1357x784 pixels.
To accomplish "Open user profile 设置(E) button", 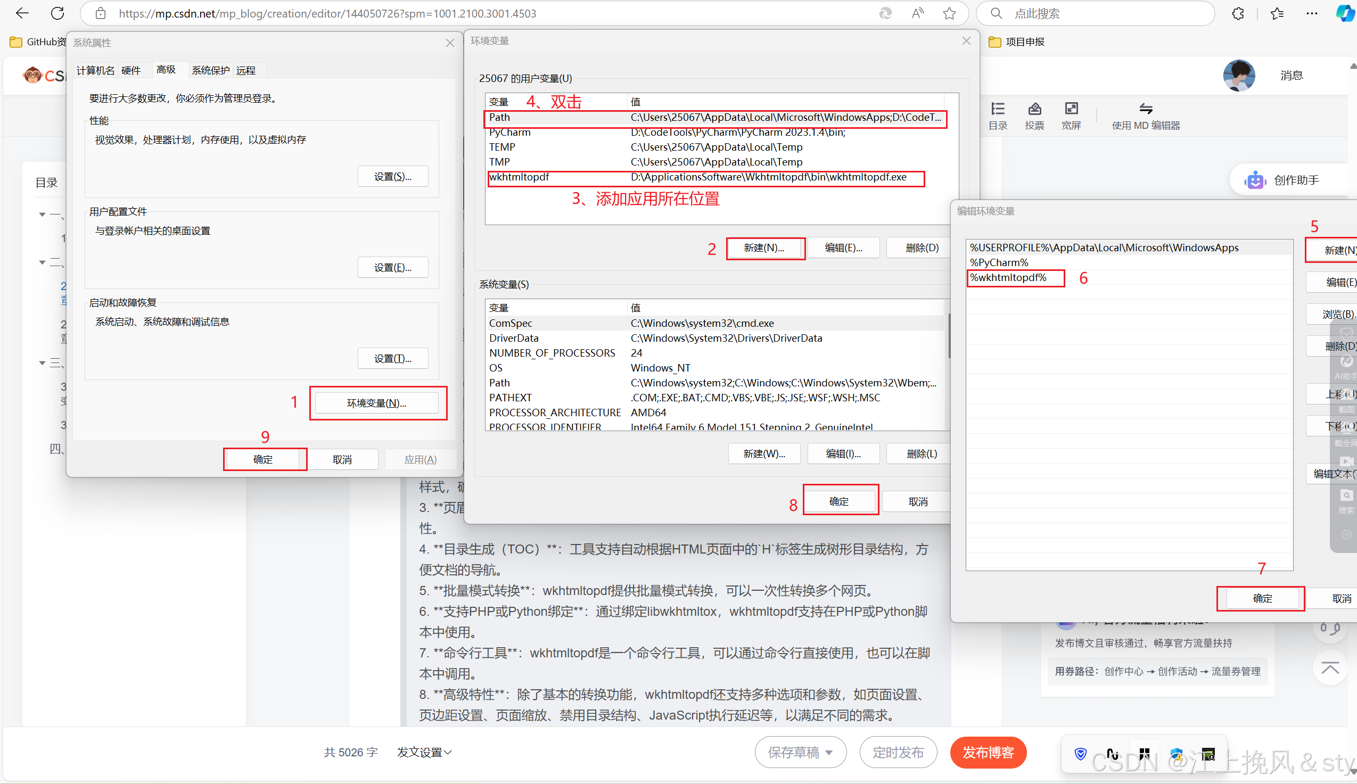I will tap(392, 267).
